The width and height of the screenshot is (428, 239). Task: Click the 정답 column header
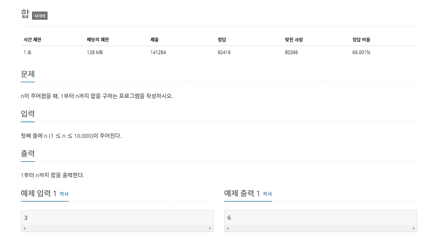(x=222, y=40)
